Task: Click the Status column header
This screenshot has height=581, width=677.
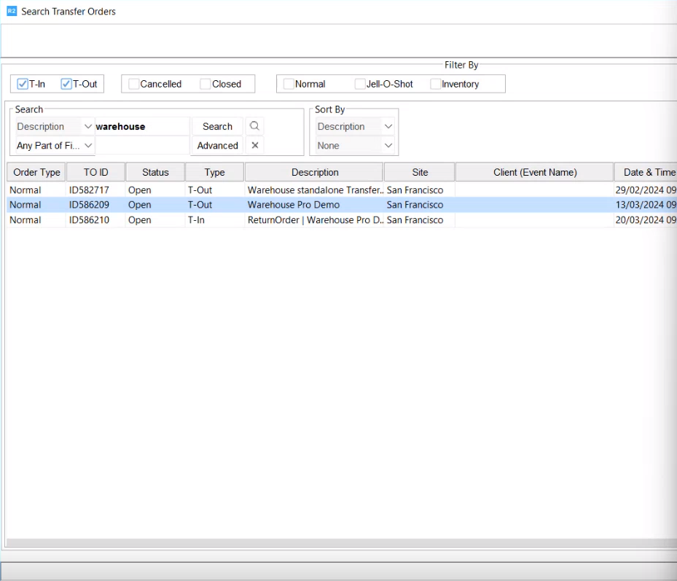Action: pyautogui.click(x=155, y=172)
